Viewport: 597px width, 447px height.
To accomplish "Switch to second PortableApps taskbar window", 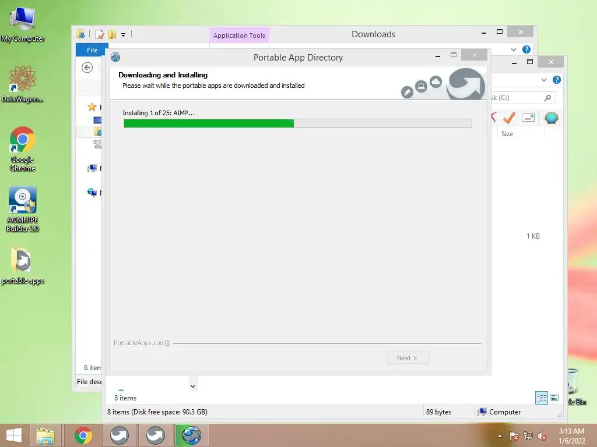I will coord(155,435).
